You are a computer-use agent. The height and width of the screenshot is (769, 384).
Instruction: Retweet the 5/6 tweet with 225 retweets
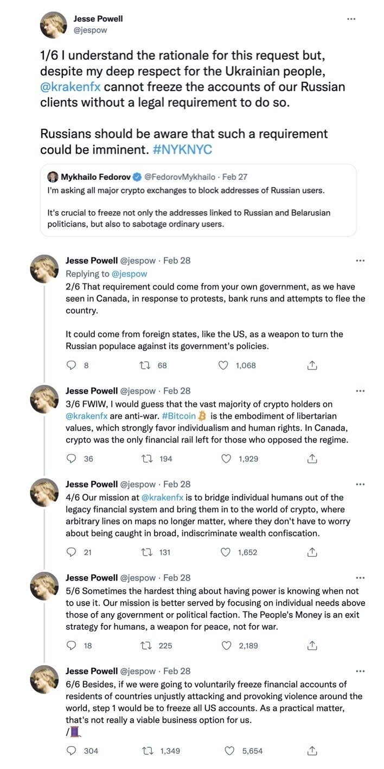(x=145, y=646)
